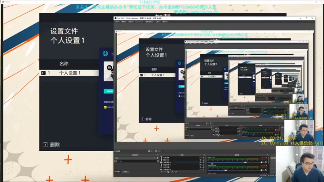The image size is (324, 182).
Task: Switch to 场景 dock tab
Action: [x=125, y=171]
